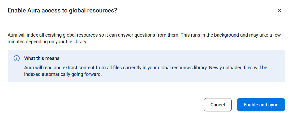Dismiss the Aura access prompt via X

pyautogui.click(x=279, y=10)
